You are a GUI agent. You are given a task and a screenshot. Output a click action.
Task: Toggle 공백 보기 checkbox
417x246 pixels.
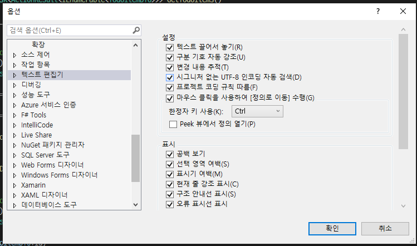pyautogui.click(x=170, y=154)
